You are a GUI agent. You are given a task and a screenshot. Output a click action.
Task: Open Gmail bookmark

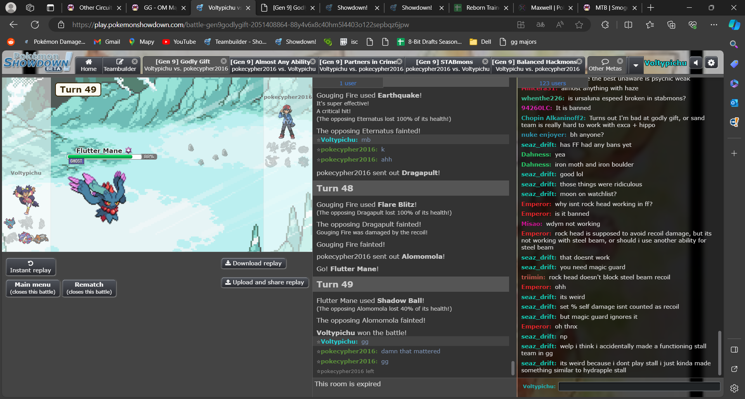point(107,42)
